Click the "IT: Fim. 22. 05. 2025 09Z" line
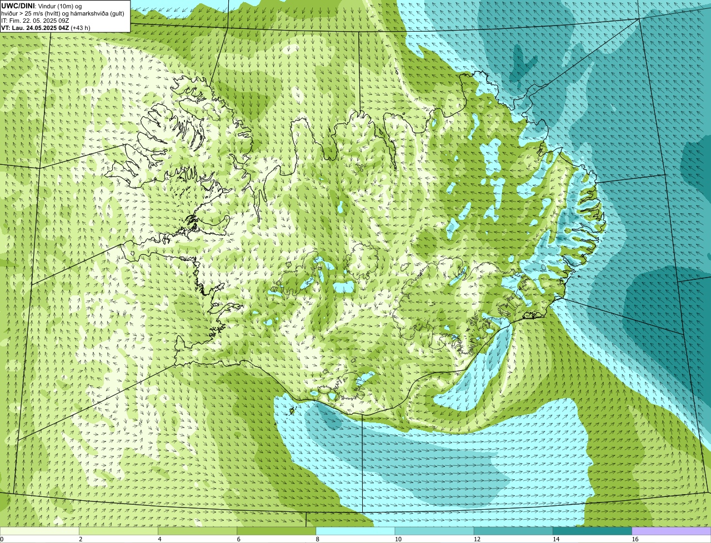Viewport: 711px width, 543px height. pyautogui.click(x=35, y=21)
